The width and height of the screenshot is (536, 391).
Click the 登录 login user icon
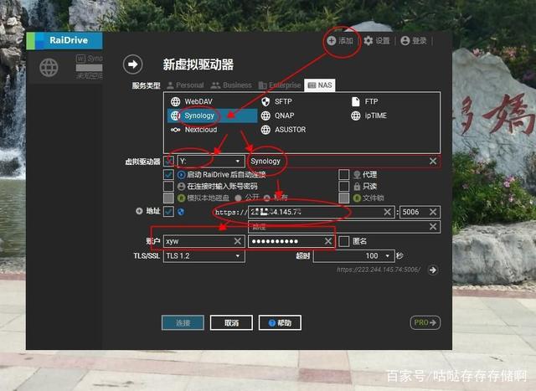point(405,41)
